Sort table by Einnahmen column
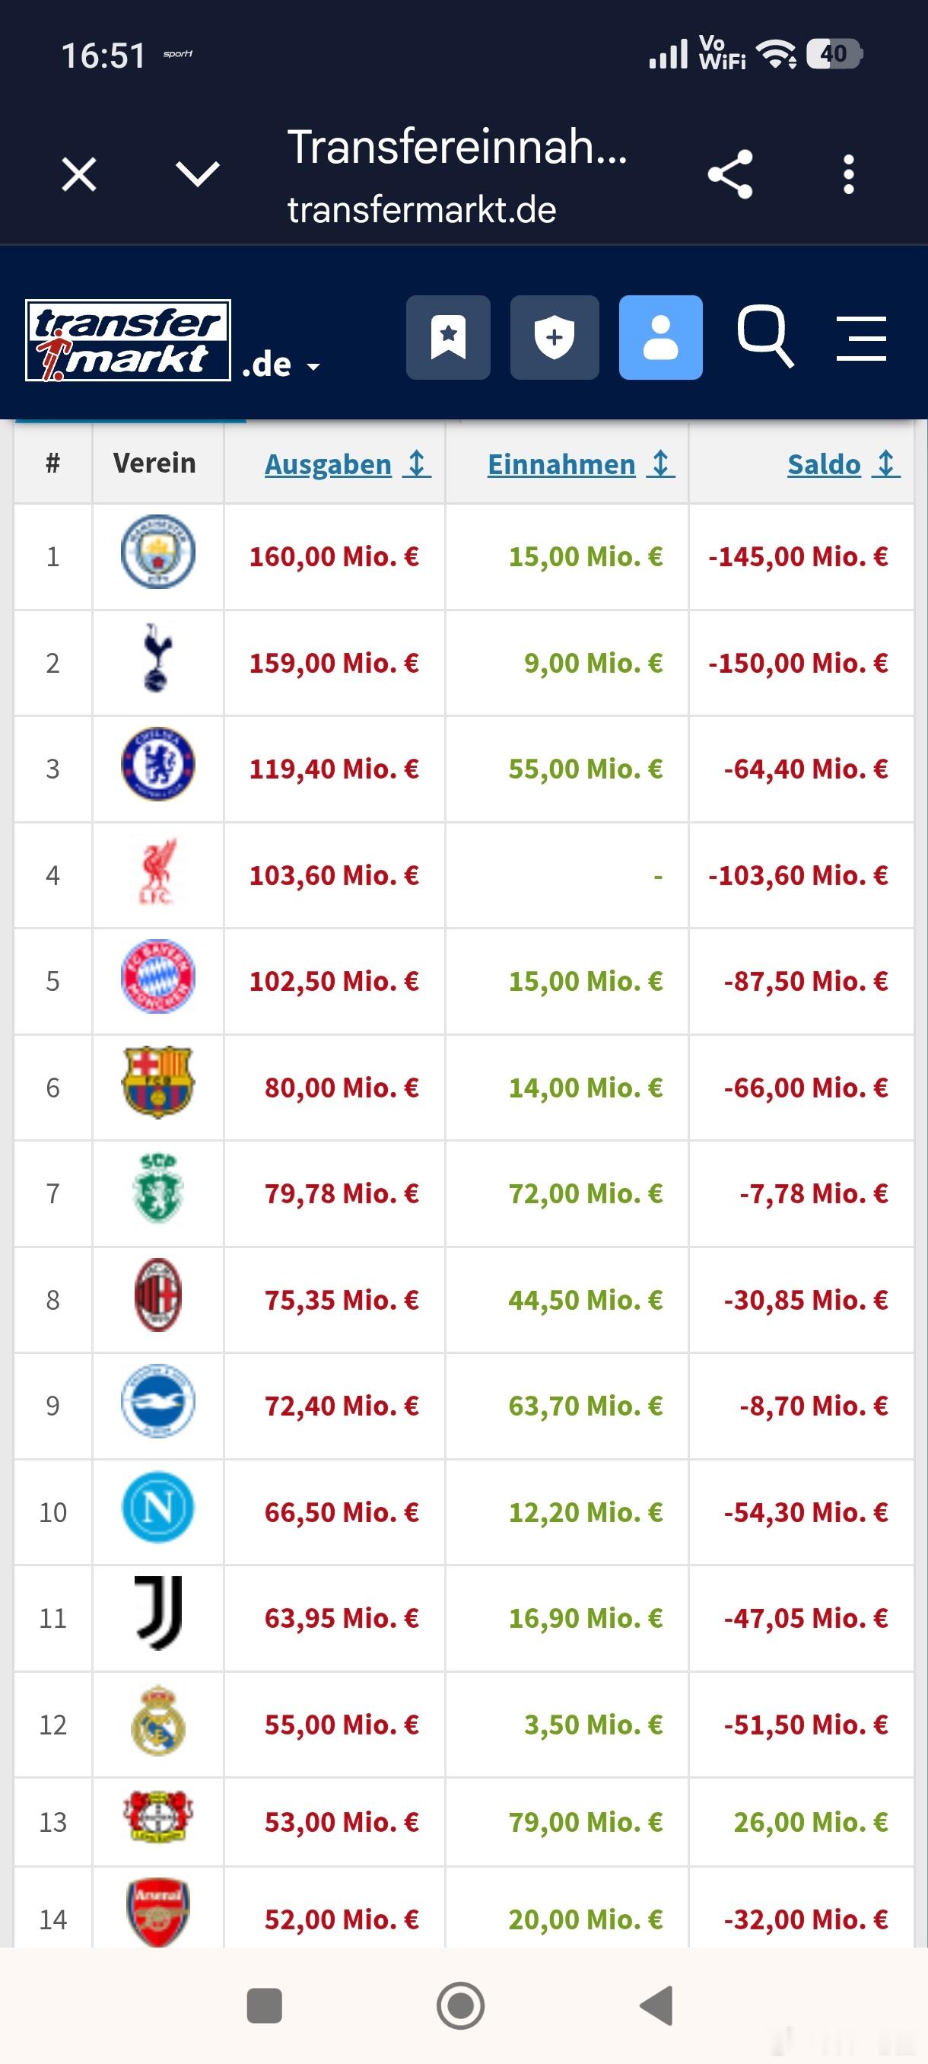The image size is (928, 2064). 581,464
